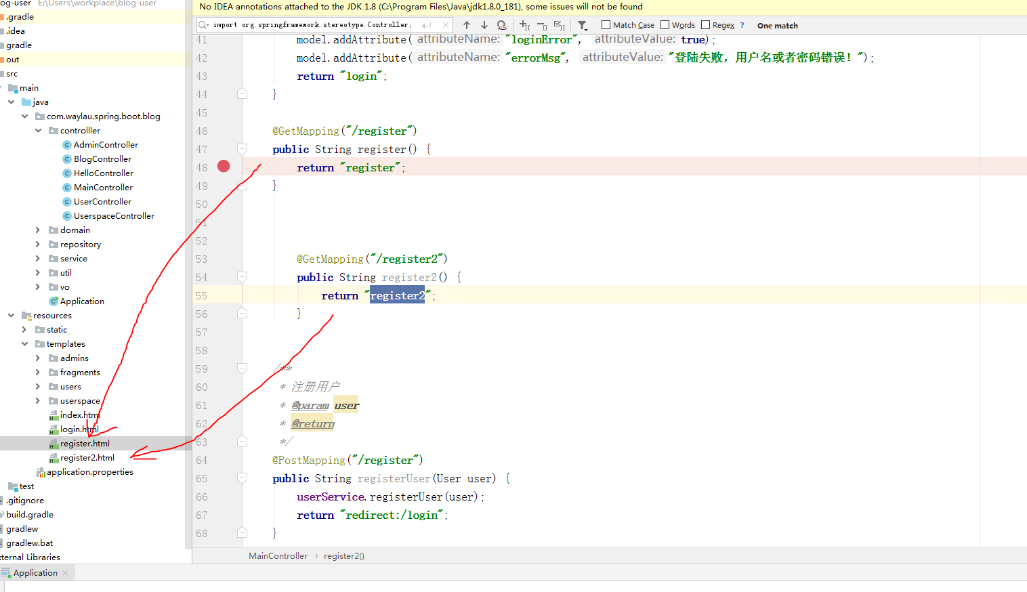Screen dimensions: 1027x592
Task: Select login.html in templates
Action: [x=79, y=429]
